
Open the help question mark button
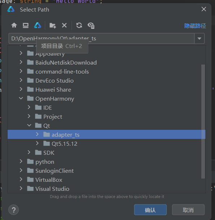(x=13, y=210)
